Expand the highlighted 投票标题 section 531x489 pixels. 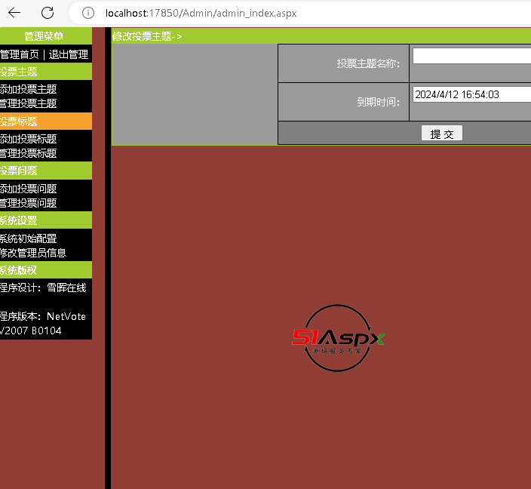tap(19, 121)
